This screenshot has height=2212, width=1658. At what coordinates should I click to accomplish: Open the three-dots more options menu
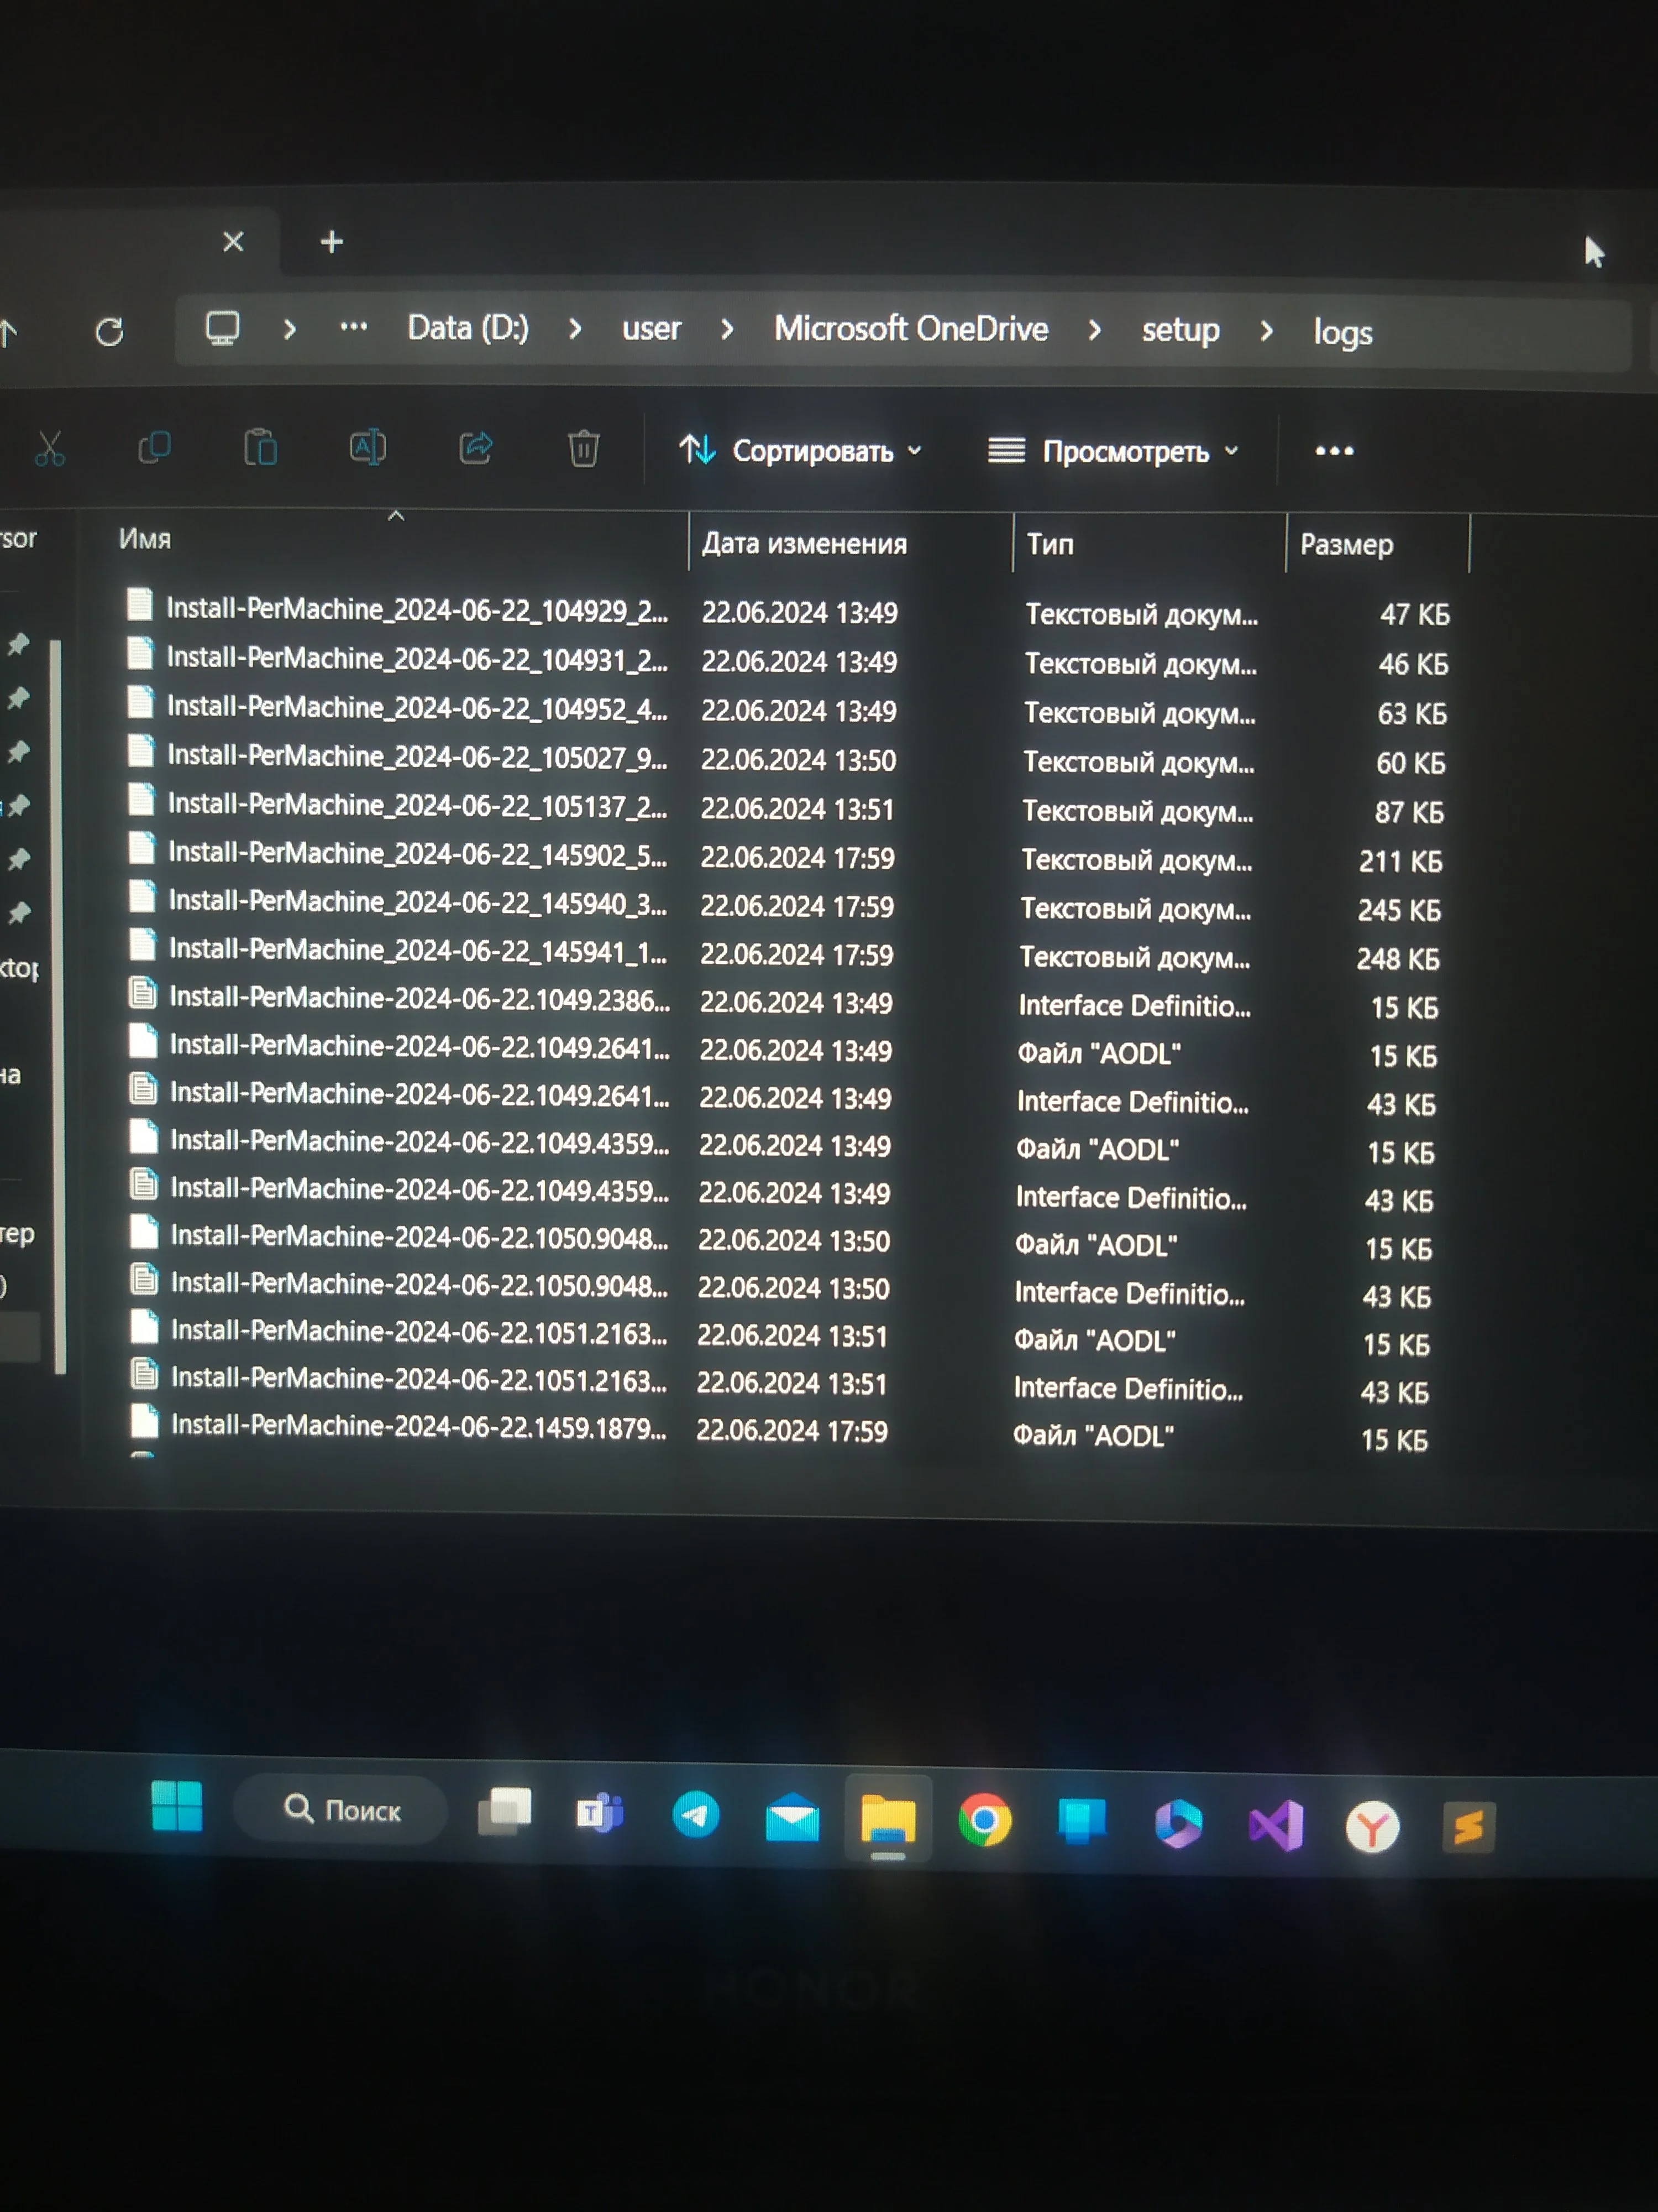1334,451
